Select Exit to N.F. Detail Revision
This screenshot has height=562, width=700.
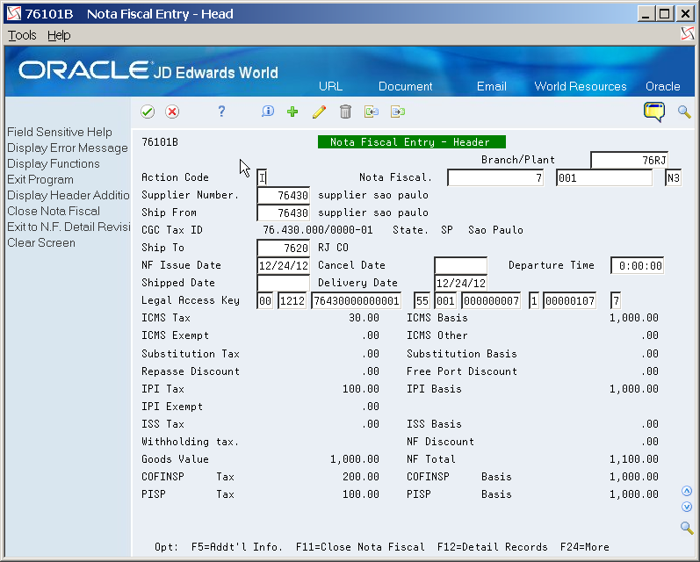[x=69, y=227]
